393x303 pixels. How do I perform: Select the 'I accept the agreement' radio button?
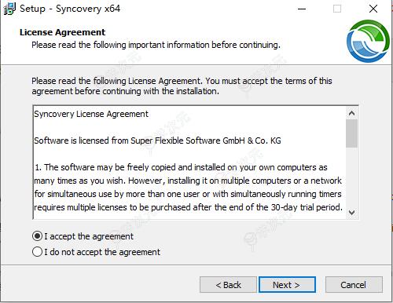click(x=37, y=236)
